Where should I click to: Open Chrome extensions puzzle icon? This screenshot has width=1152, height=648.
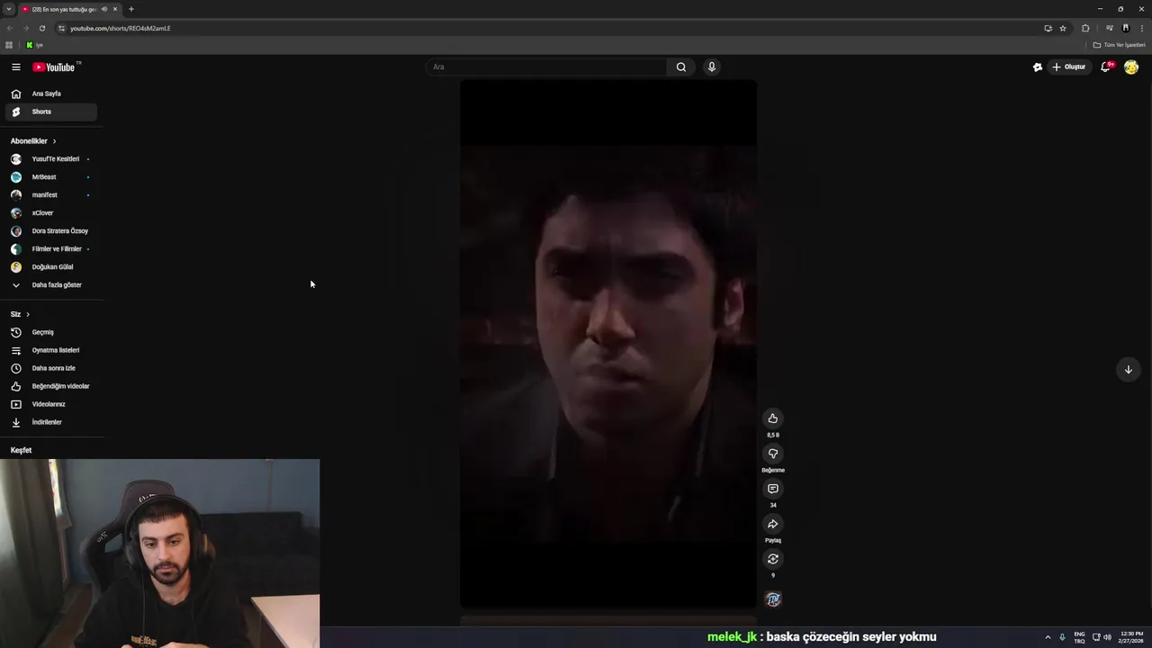click(1085, 28)
